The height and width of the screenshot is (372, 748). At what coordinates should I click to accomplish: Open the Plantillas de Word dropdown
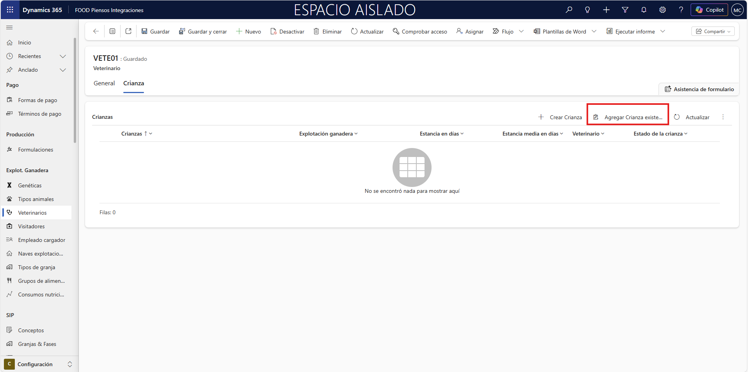click(x=594, y=31)
